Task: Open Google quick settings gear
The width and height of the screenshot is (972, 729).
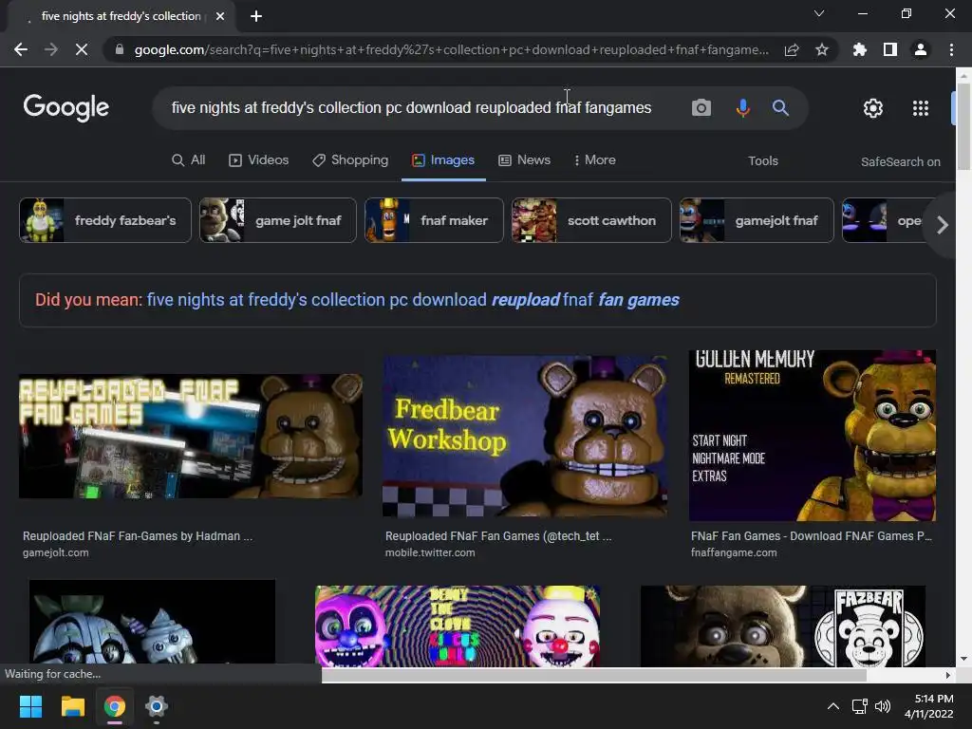Action: click(x=873, y=108)
